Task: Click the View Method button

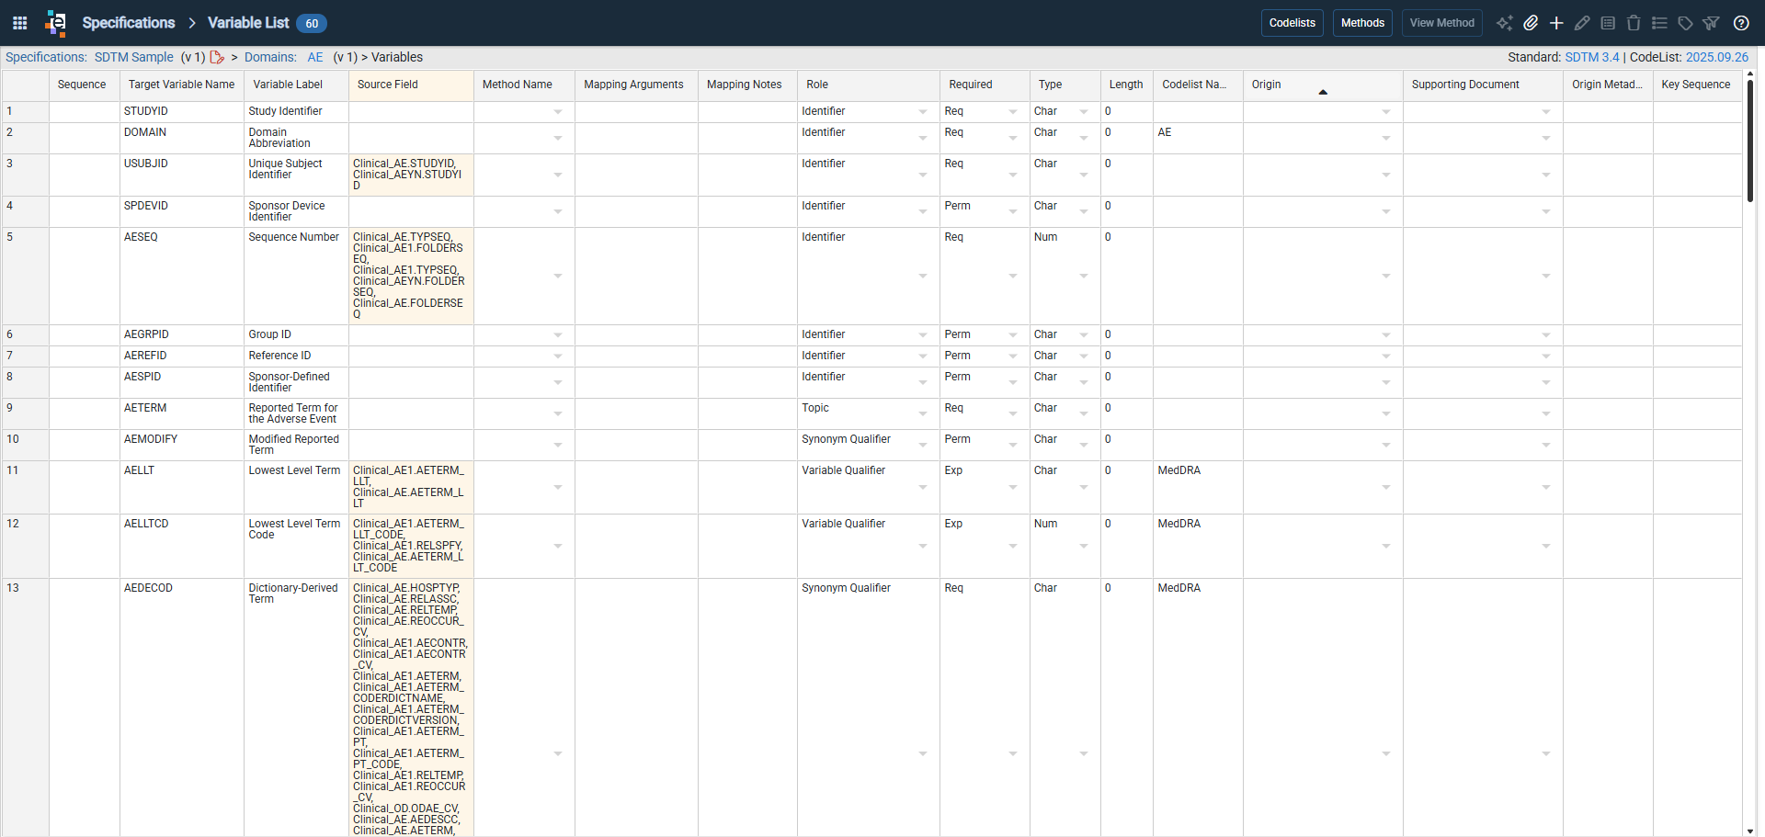Action: (1441, 23)
